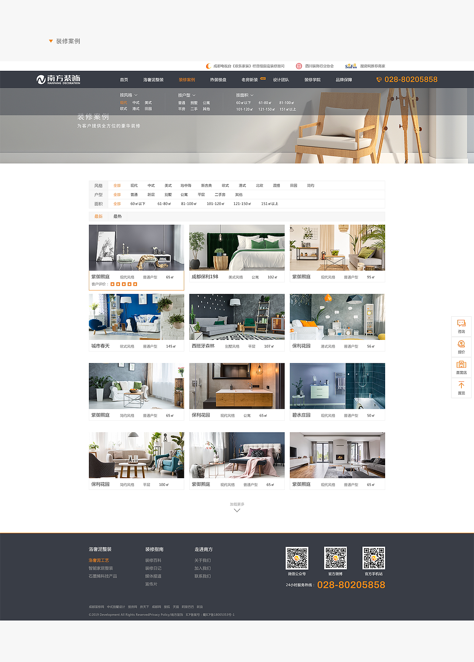Select 全部 in the 风格 filter row
The height and width of the screenshot is (662, 474).
click(x=117, y=185)
